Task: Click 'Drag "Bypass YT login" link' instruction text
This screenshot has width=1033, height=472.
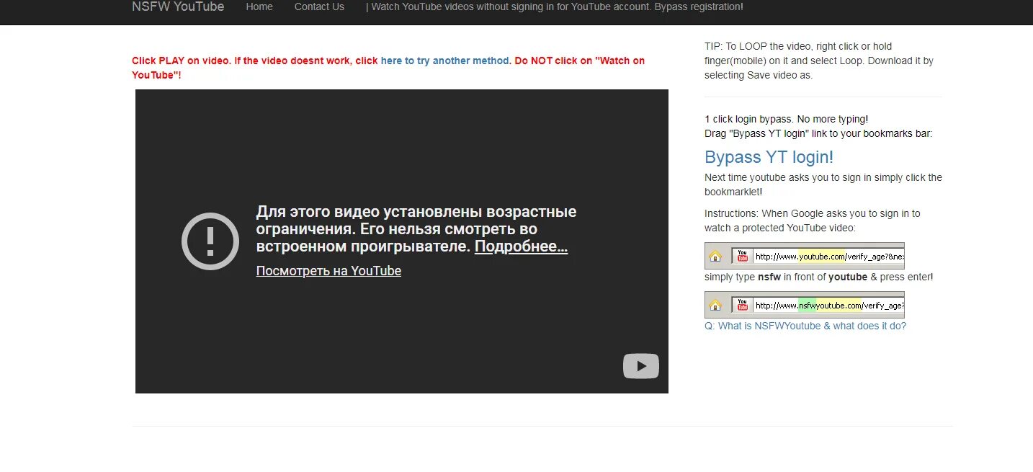Action: pyautogui.click(x=818, y=133)
